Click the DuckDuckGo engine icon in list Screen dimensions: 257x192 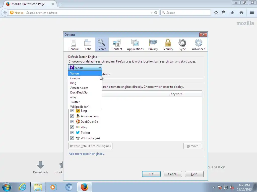click(x=78, y=122)
